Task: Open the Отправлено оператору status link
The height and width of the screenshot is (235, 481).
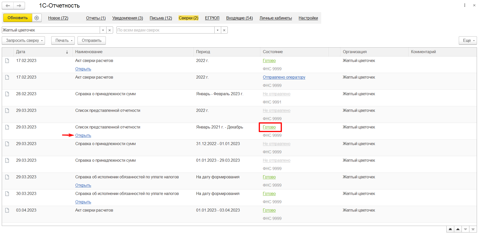Action: pyautogui.click(x=284, y=77)
